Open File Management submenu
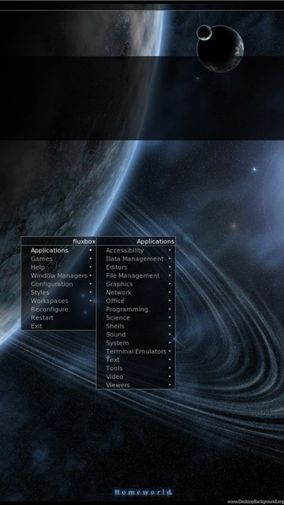The width and height of the screenshot is (284, 505). coord(136,275)
